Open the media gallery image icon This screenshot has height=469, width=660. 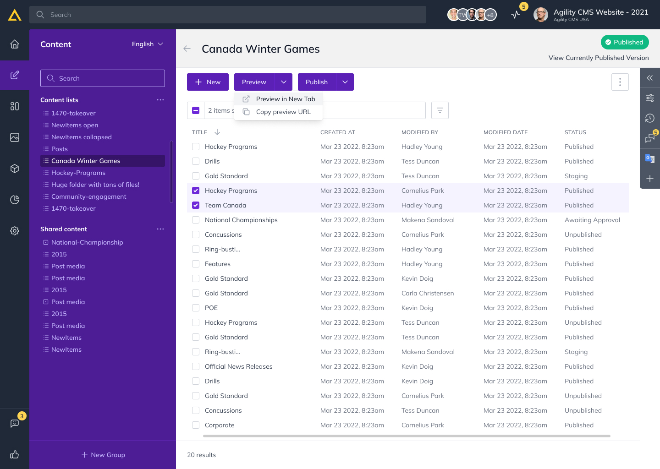[15, 137]
